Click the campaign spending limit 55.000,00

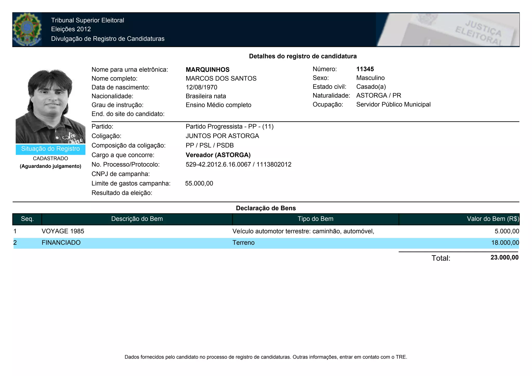(x=199, y=183)
